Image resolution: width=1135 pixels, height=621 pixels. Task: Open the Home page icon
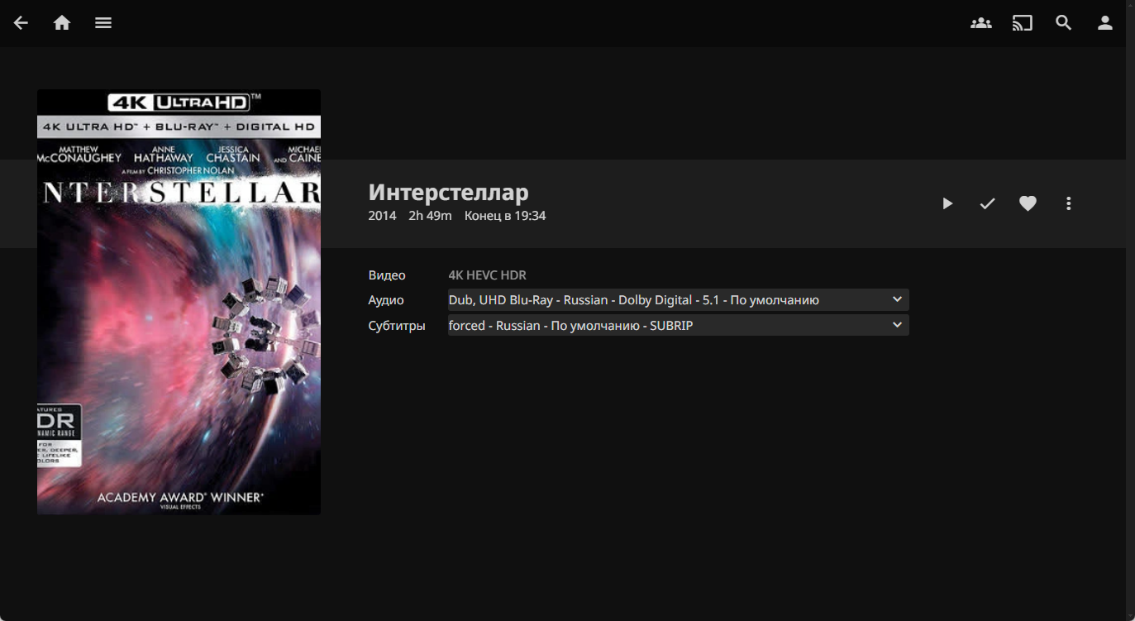point(62,23)
